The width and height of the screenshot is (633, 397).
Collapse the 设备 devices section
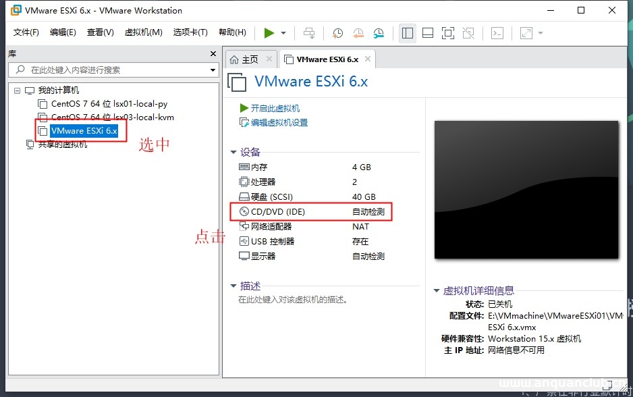(233, 152)
